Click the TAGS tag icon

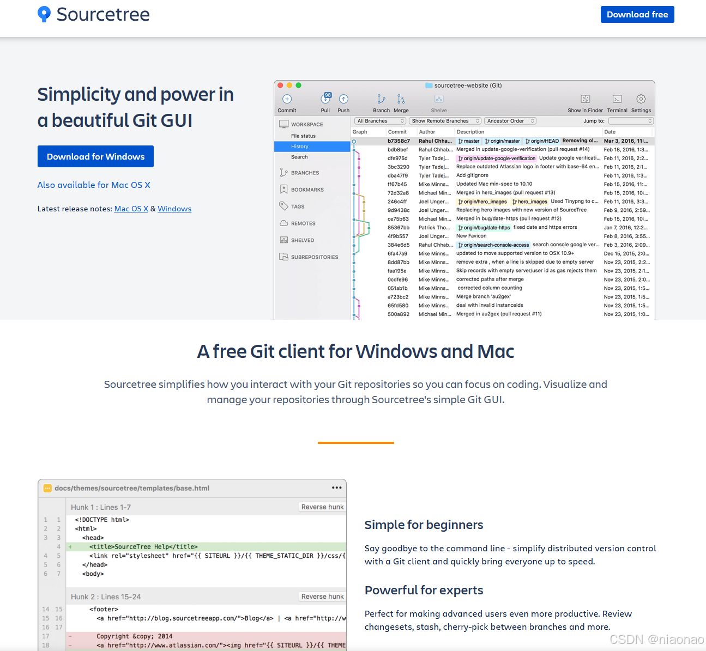point(283,206)
